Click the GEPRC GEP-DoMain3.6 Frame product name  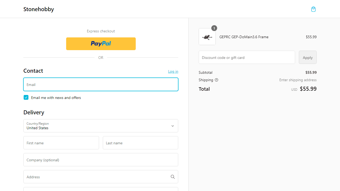(x=244, y=37)
